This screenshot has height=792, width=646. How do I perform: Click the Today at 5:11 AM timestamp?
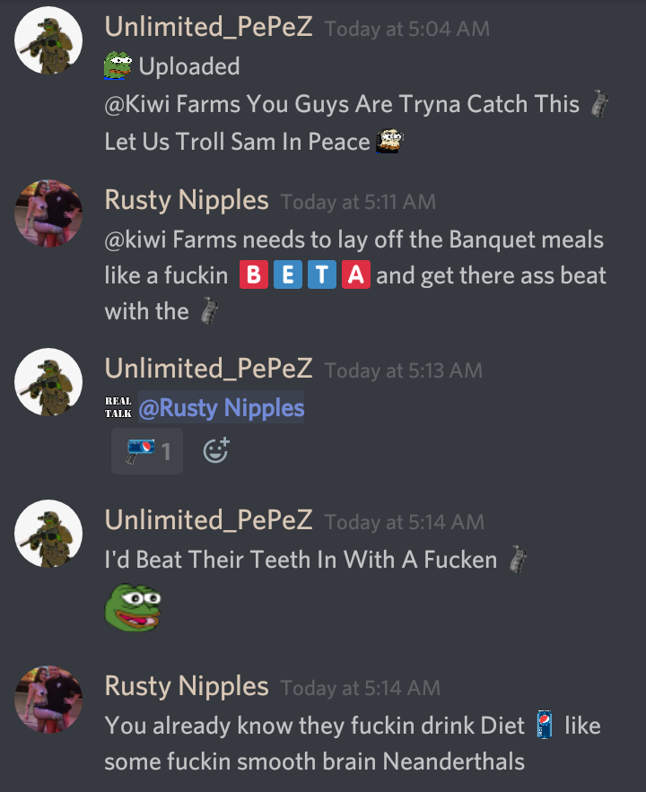point(358,202)
